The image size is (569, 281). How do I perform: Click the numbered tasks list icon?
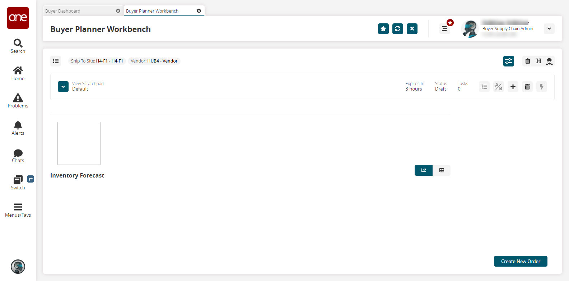pyautogui.click(x=484, y=87)
